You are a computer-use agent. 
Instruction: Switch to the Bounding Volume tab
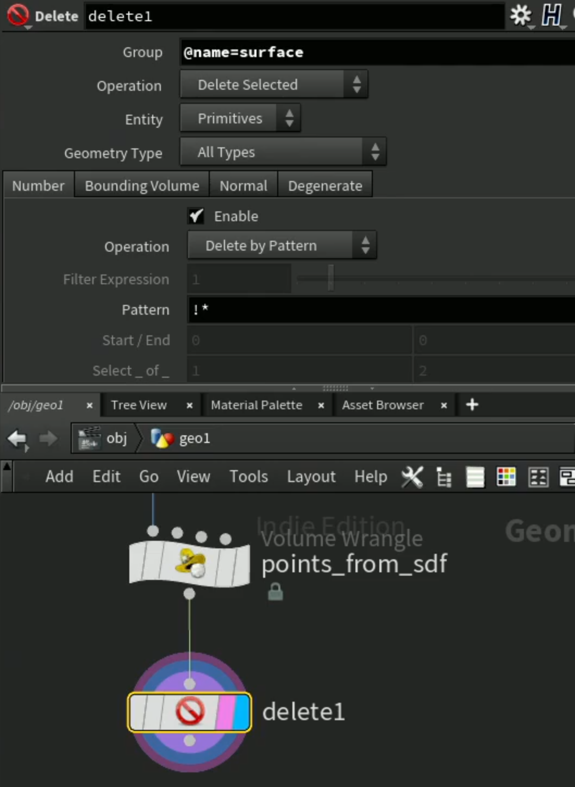142,186
